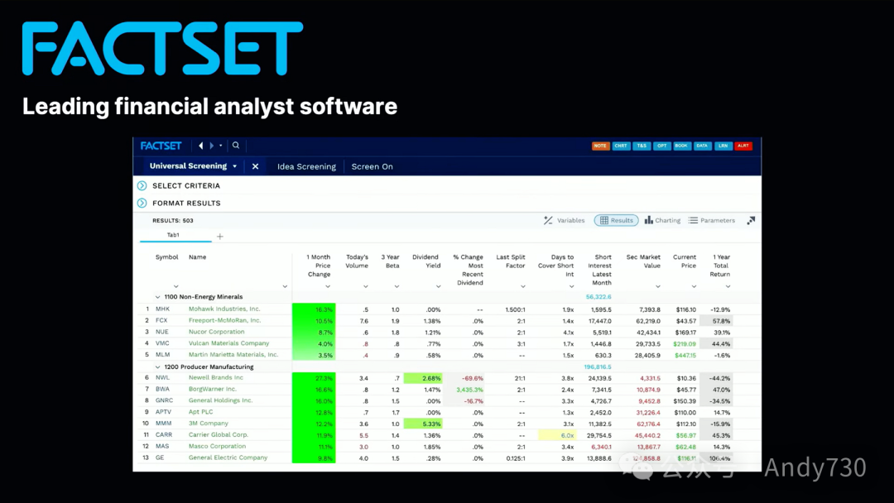This screenshot has width=894, height=503.
Task: Click the APTV ticker symbol
Action: [164, 412]
